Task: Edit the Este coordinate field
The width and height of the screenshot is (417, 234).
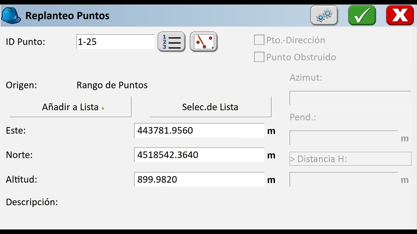Action: [199, 130]
